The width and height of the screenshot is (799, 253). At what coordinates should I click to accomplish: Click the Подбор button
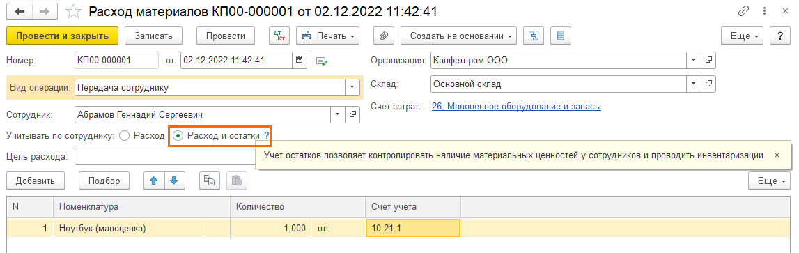click(104, 181)
